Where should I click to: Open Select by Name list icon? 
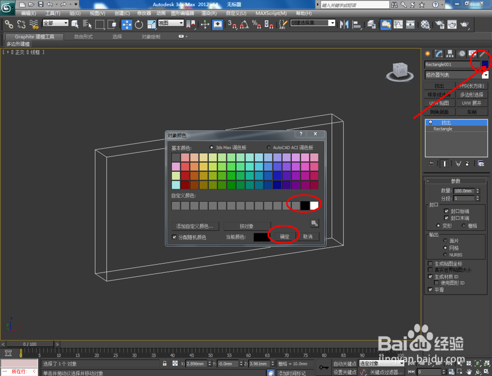(87, 24)
